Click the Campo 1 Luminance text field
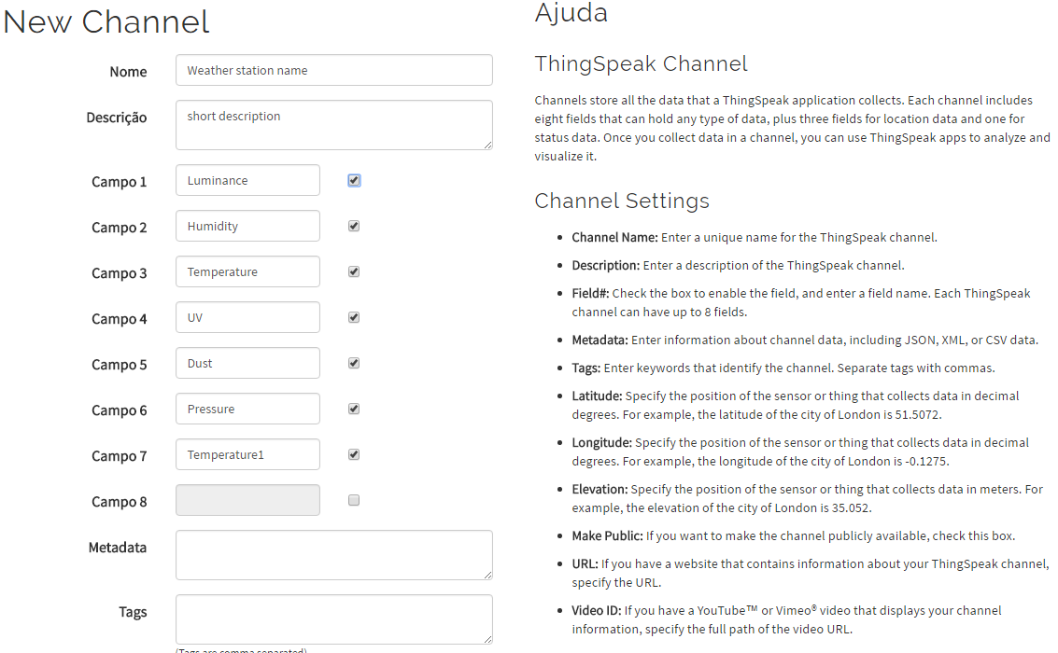Image resolution: width=1058 pixels, height=653 pixels. click(x=247, y=180)
